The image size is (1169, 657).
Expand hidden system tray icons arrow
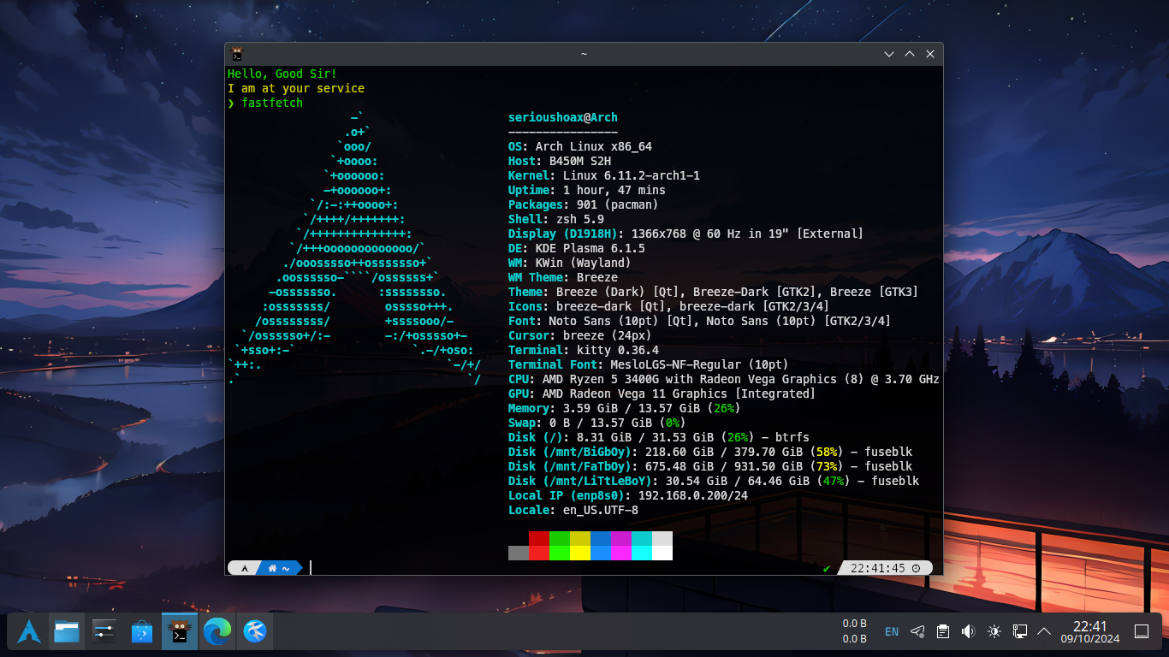1044,632
